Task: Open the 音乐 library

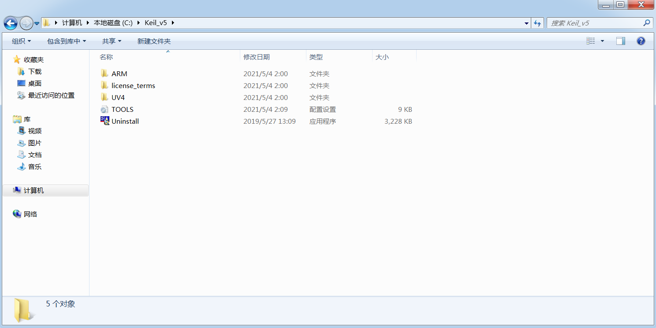Action: pos(35,167)
